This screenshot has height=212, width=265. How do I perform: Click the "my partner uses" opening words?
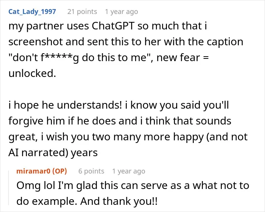[x=49, y=26]
